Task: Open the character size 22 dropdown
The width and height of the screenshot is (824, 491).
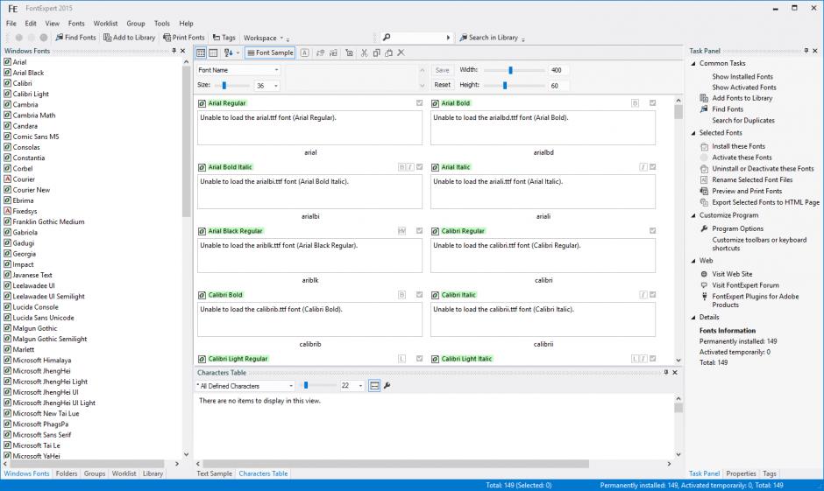Action: pos(352,386)
